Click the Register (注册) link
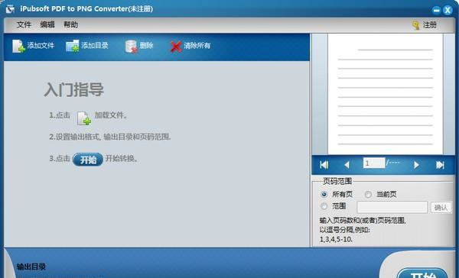This screenshot has width=459, height=278. [429, 25]
